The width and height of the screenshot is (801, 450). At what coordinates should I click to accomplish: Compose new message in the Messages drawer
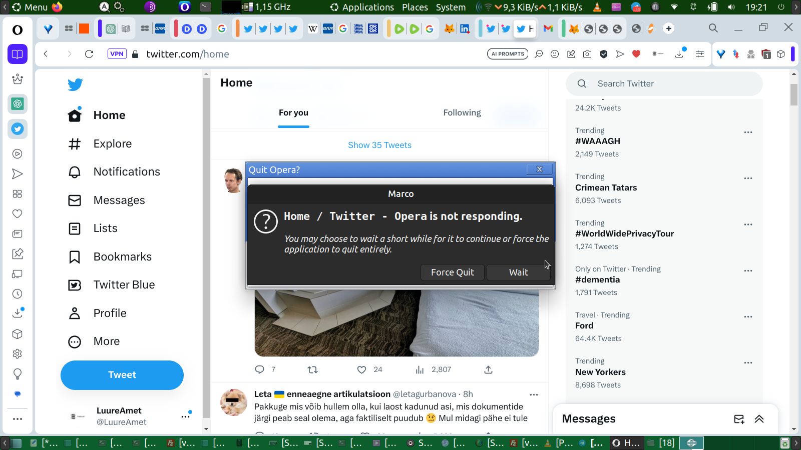[x=739, y=419]
